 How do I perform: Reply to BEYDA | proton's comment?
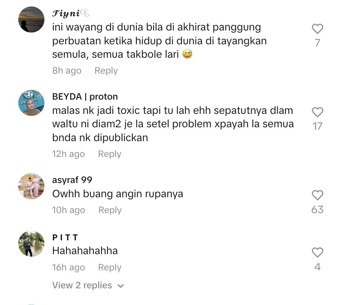110,154
